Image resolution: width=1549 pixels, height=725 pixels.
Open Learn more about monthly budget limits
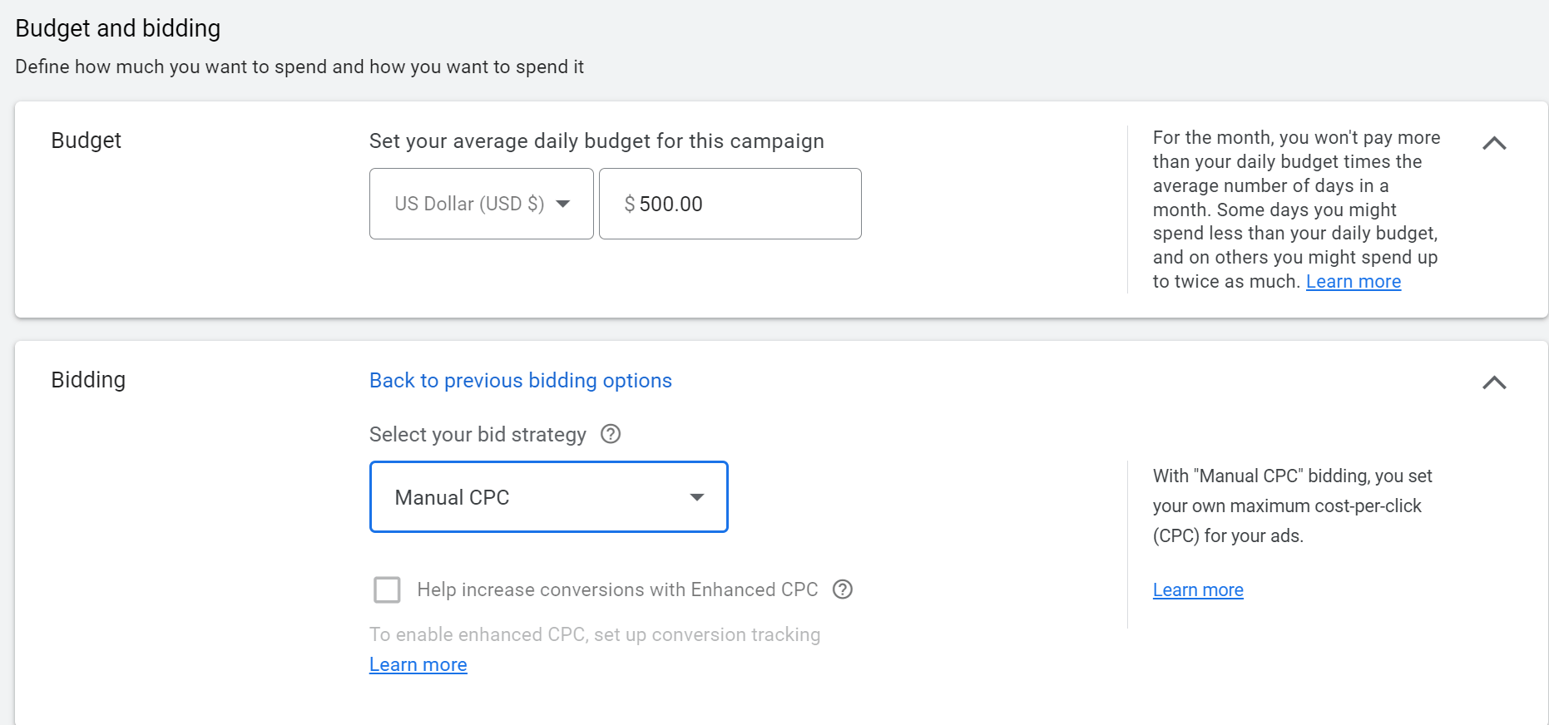click(1354, 282)
